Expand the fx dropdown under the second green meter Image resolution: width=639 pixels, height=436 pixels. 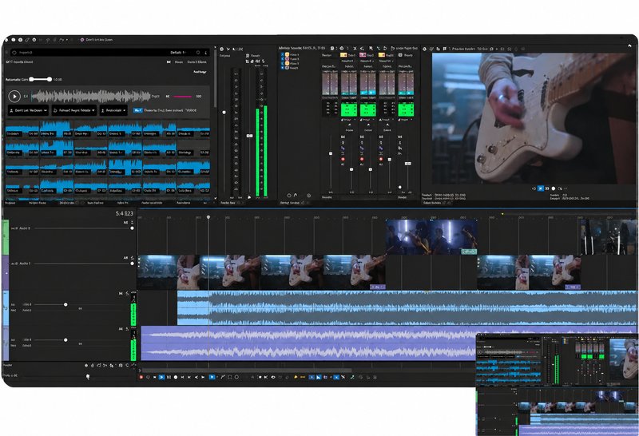(367, 120)
